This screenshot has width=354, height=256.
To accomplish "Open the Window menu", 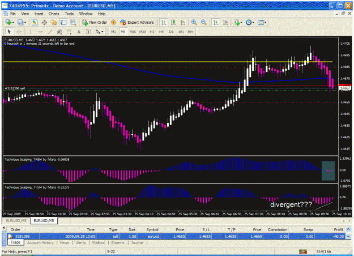I will 86,14.
